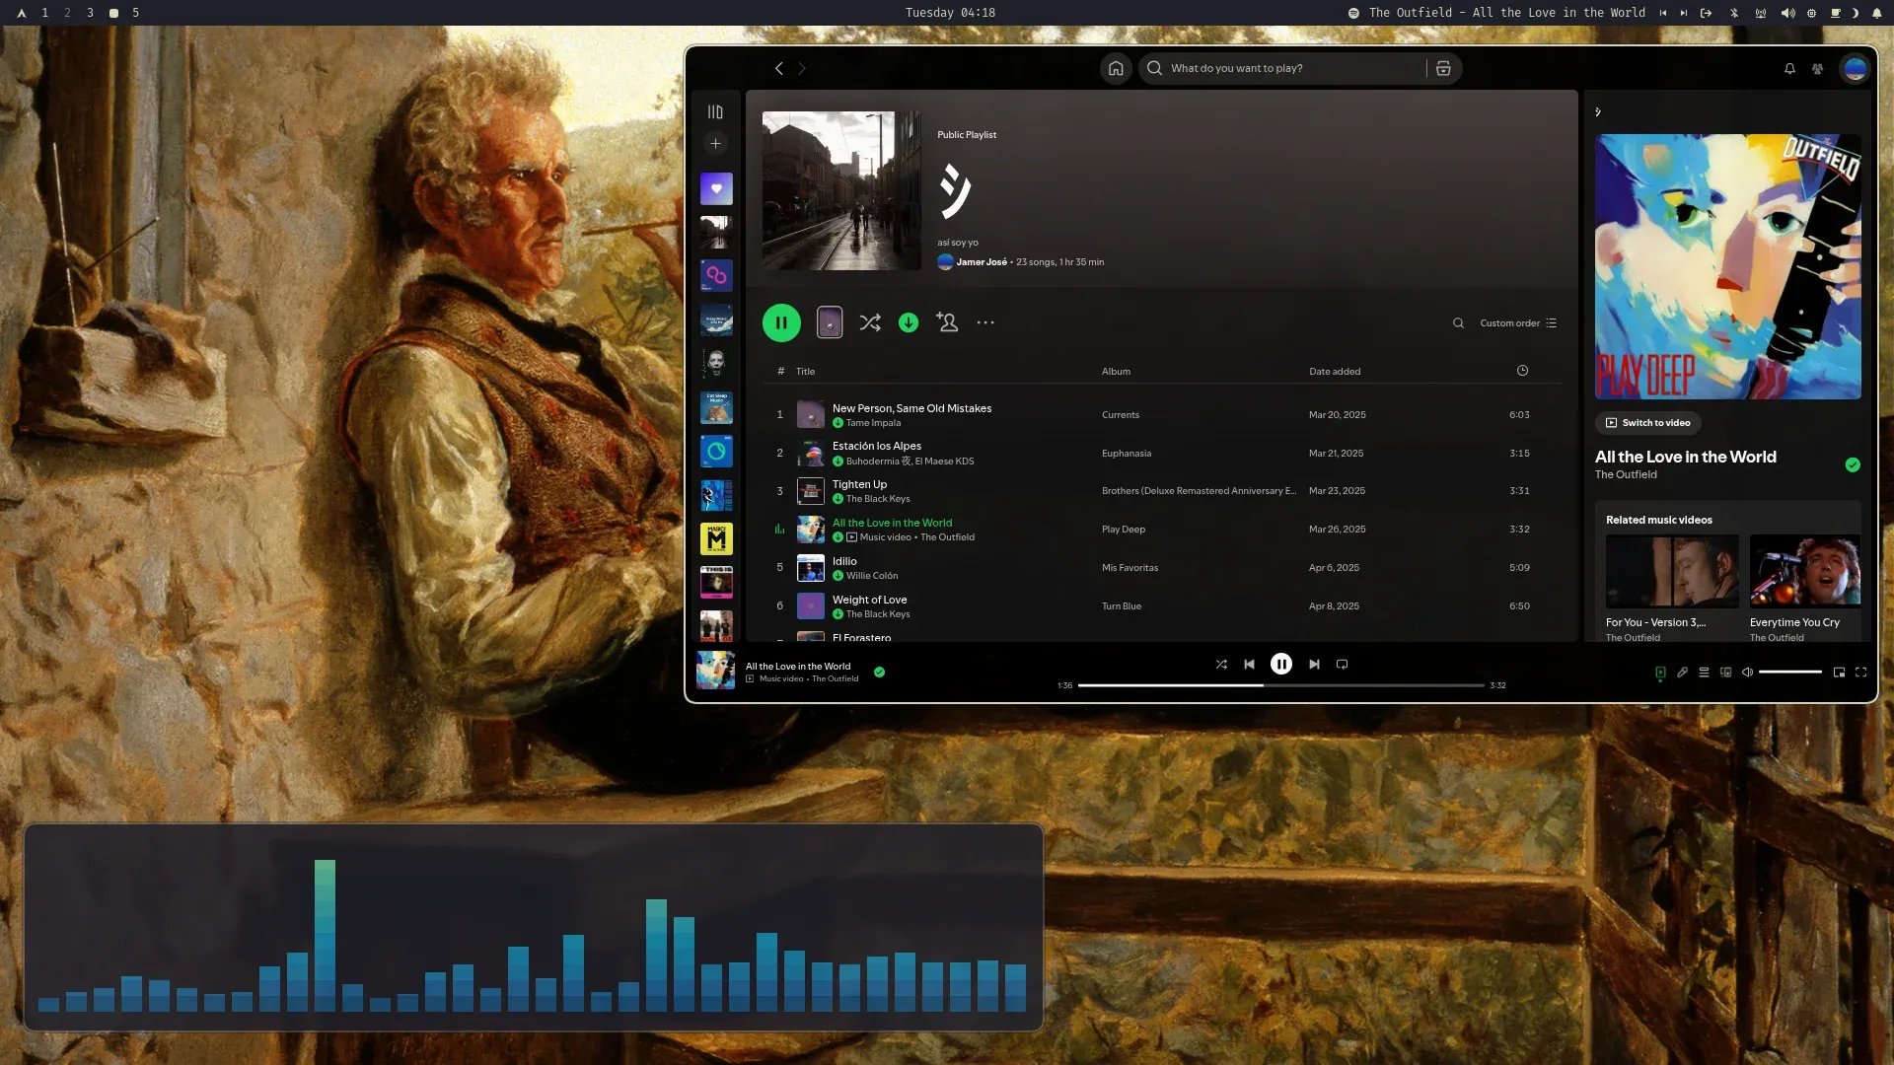This screenshot has height=1065, width=1894.
Task: Switch to video in Now Playing panel
Action: coord(1647,422)
